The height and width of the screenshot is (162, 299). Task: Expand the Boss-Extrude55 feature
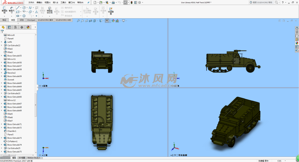point(2,56)
